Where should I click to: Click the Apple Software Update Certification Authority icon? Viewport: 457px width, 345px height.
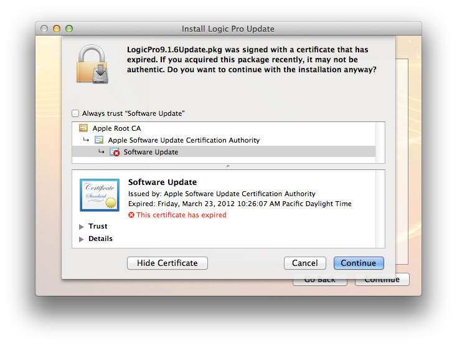tap(99, 140)
